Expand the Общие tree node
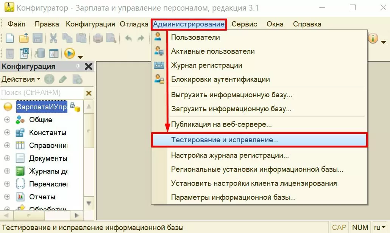Image resolution: width=390 pixels, height=233 pixels. 7,120
